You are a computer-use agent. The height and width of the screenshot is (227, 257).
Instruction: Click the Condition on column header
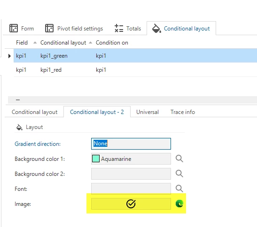coord(112,43)
